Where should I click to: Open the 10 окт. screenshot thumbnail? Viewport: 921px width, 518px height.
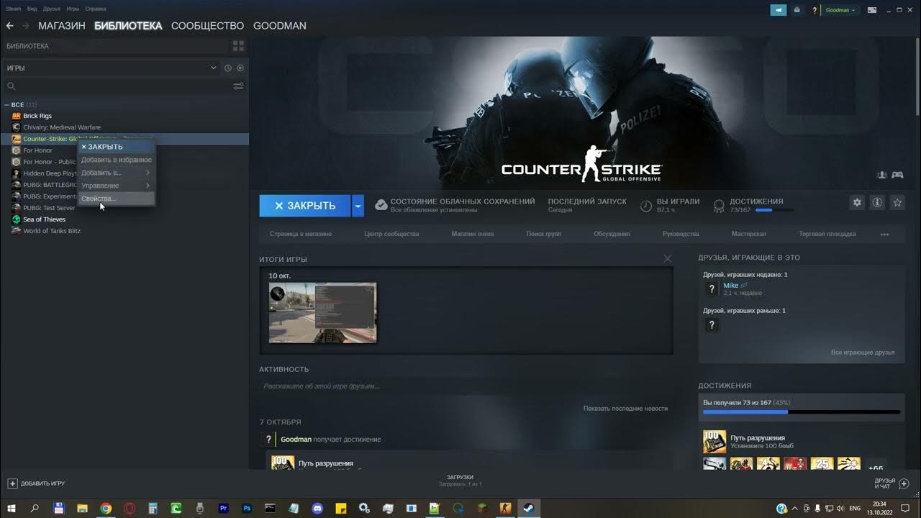click(322, 312)
